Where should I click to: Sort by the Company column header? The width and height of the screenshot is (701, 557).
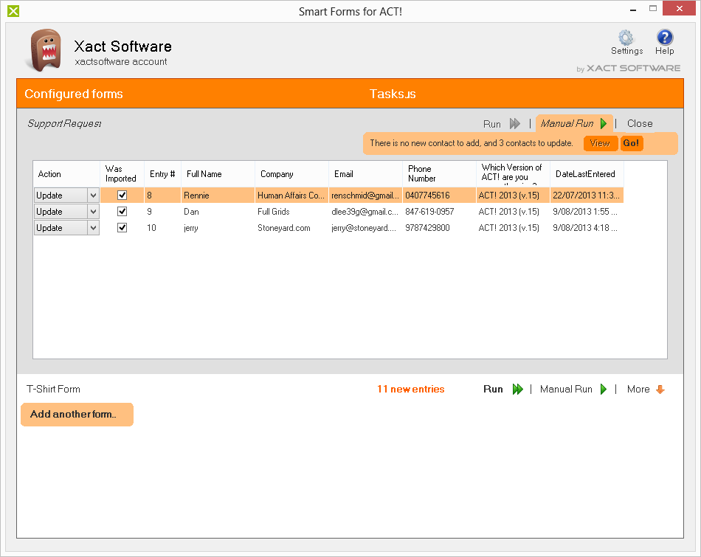(x=292, y=174)
